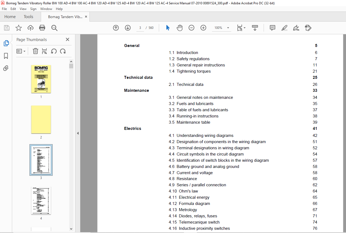Add a comment with the speech bubble icon

pyautogui.click(x=273, y=28)
